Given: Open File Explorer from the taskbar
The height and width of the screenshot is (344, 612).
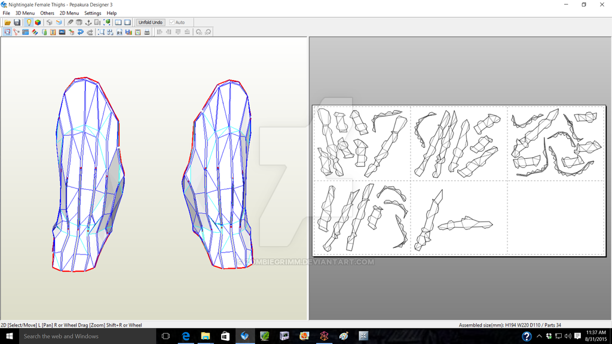Looking at the screenshot, I should coord(206,336).
